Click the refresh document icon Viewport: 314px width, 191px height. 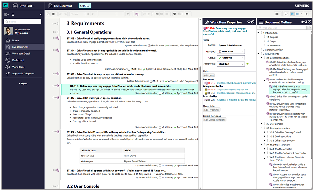[x=306, y=14]
